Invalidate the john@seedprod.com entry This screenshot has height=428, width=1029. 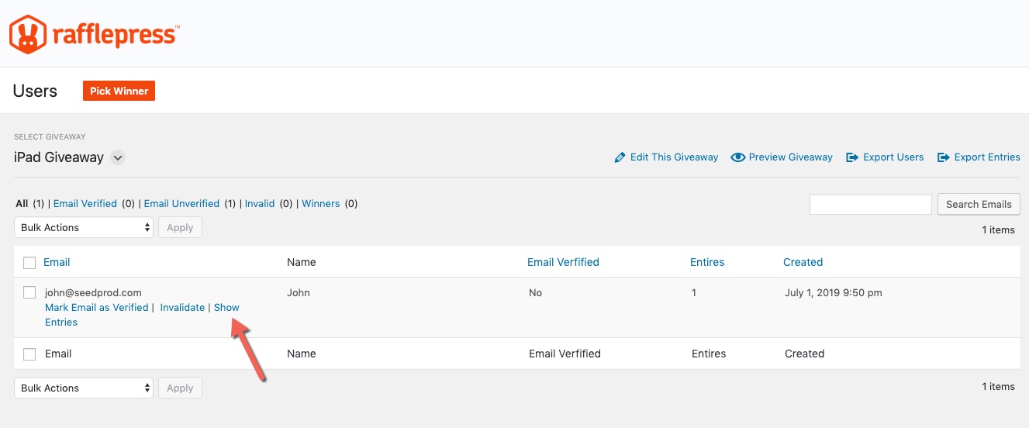tap(182, 308)
